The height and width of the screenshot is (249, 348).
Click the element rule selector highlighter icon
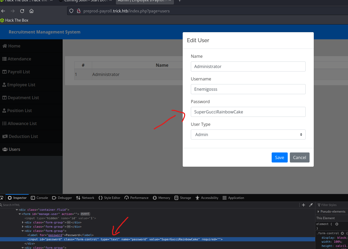(x=337, y=224)
